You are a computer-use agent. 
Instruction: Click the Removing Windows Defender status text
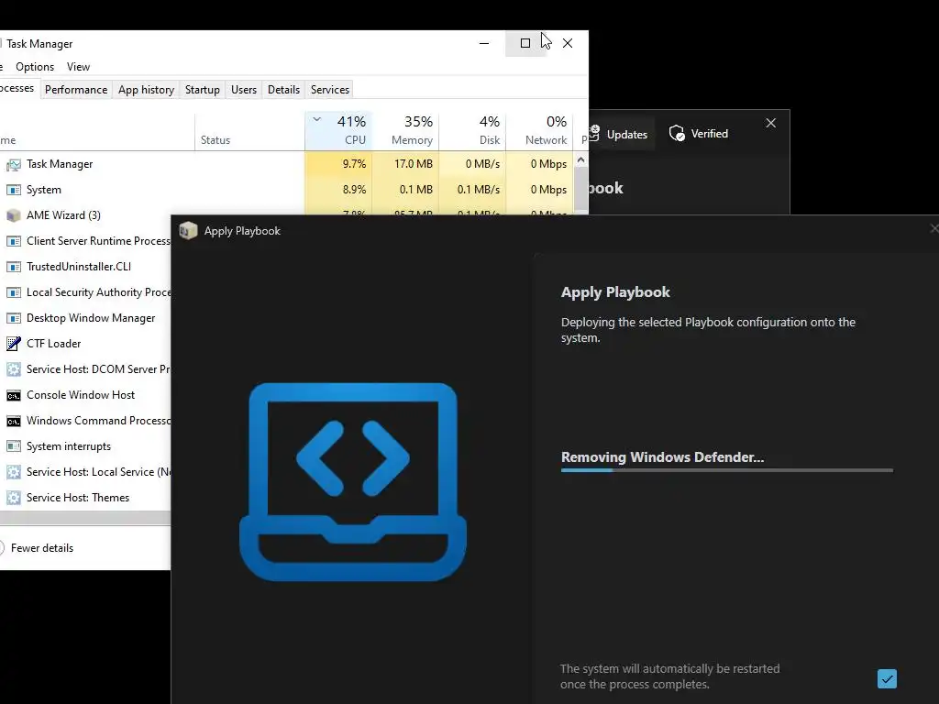662,457
